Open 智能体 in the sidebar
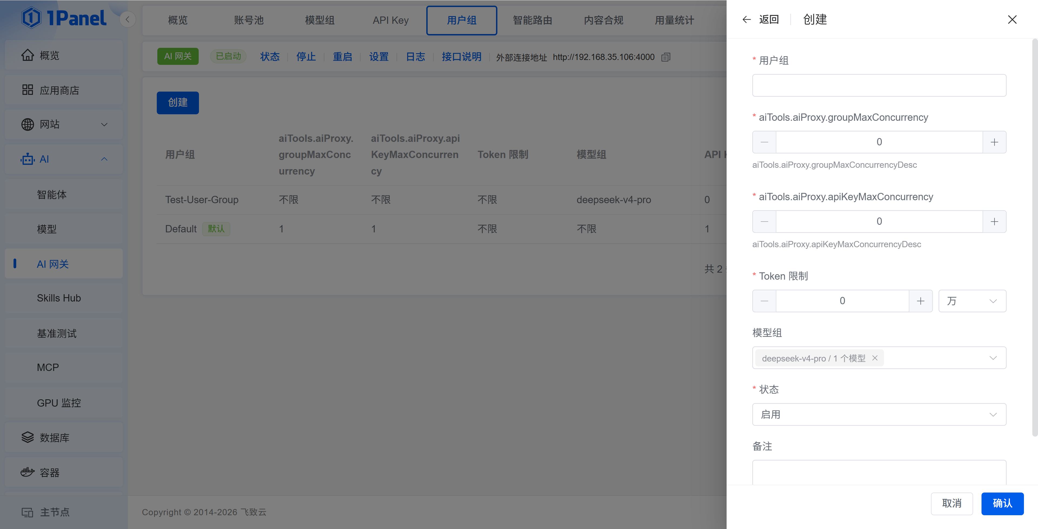The width and height of the screenshot is (1038, 529). [x=64, y=195]
